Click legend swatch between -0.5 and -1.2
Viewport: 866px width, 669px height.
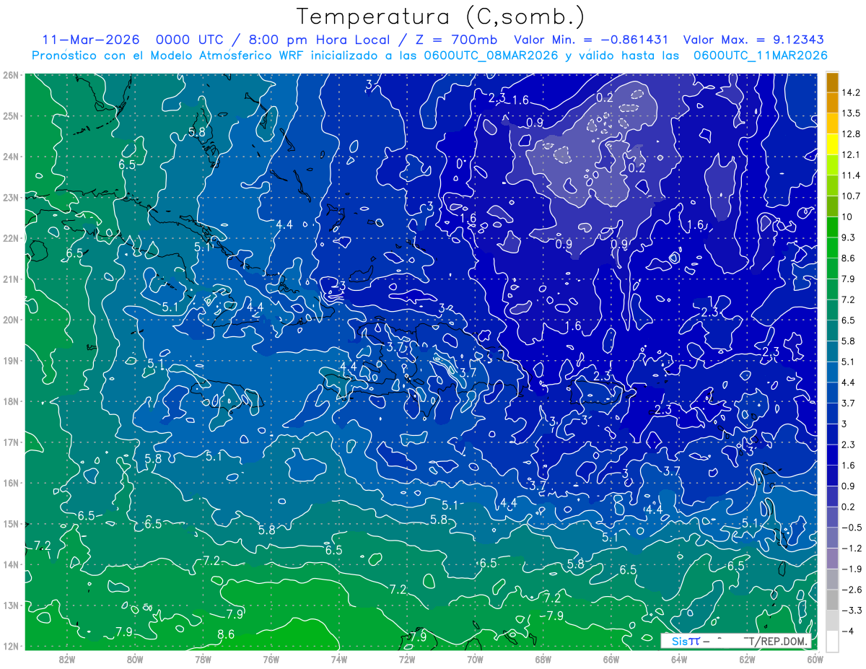pos(832,537)
